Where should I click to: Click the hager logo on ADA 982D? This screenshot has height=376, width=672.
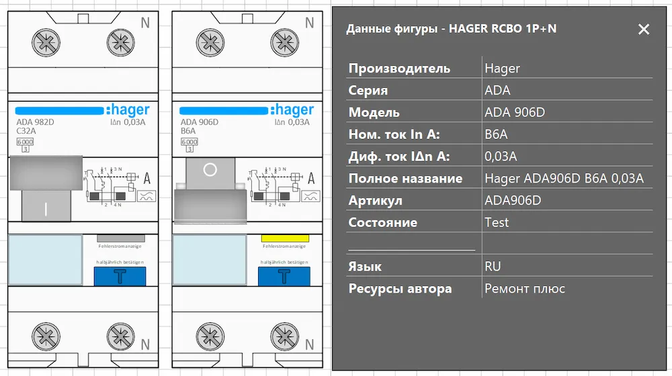[x=128, y=109]
